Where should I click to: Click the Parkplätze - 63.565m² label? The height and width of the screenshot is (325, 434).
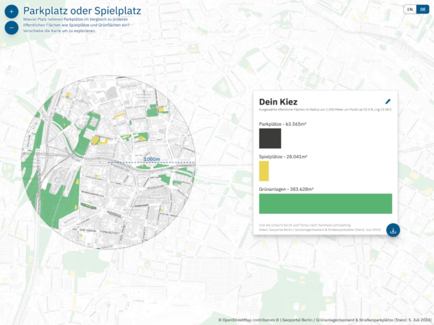pos(283,124)
